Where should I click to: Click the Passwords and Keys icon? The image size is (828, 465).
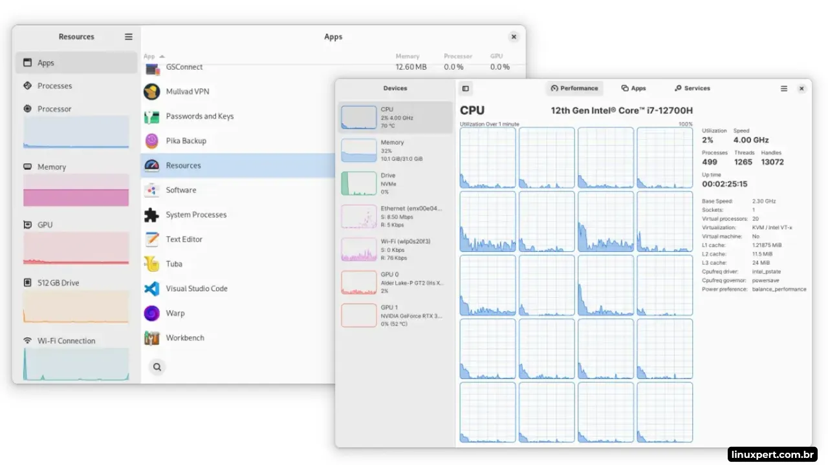click(152, 117)
